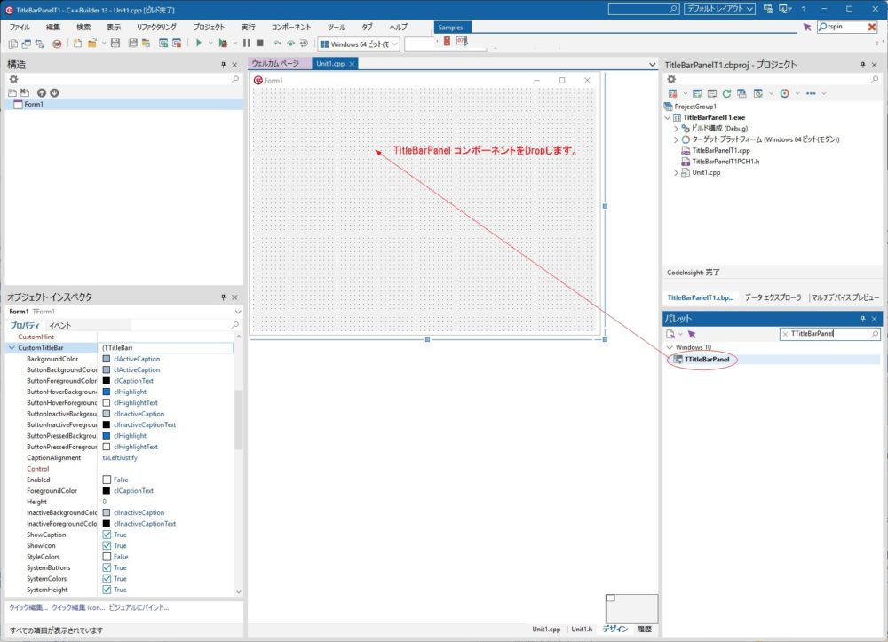Image resolution: width=888 pixels, height=642 pixels.
Task: Click the purple arrow pointer in palette
Action: [691, 334]
